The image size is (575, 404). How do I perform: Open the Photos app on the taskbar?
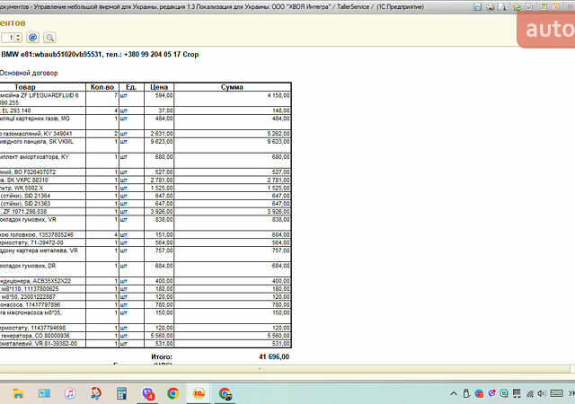(43, 393)
